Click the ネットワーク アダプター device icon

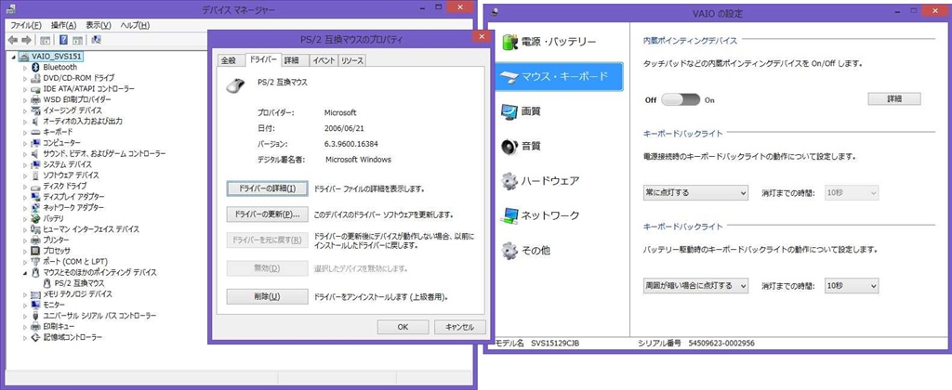36,207
